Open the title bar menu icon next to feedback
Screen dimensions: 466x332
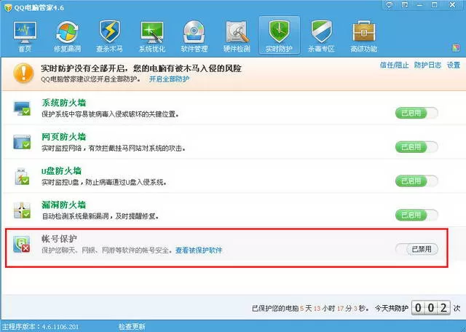click(405, 5)
